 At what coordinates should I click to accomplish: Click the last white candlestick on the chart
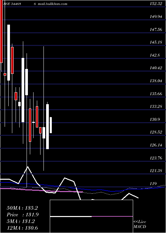click(51, 125)
